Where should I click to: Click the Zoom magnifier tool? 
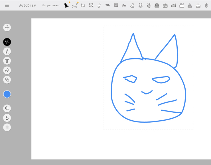7,108
